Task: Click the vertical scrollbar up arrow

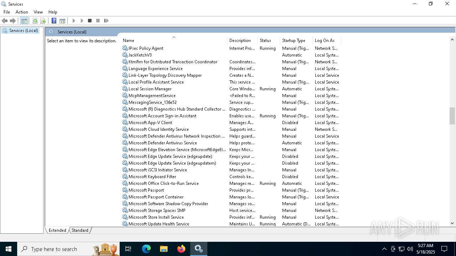Action: coord(452,40)
